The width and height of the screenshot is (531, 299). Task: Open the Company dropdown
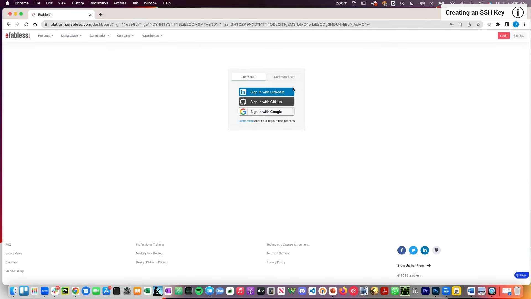coord(125,36)
